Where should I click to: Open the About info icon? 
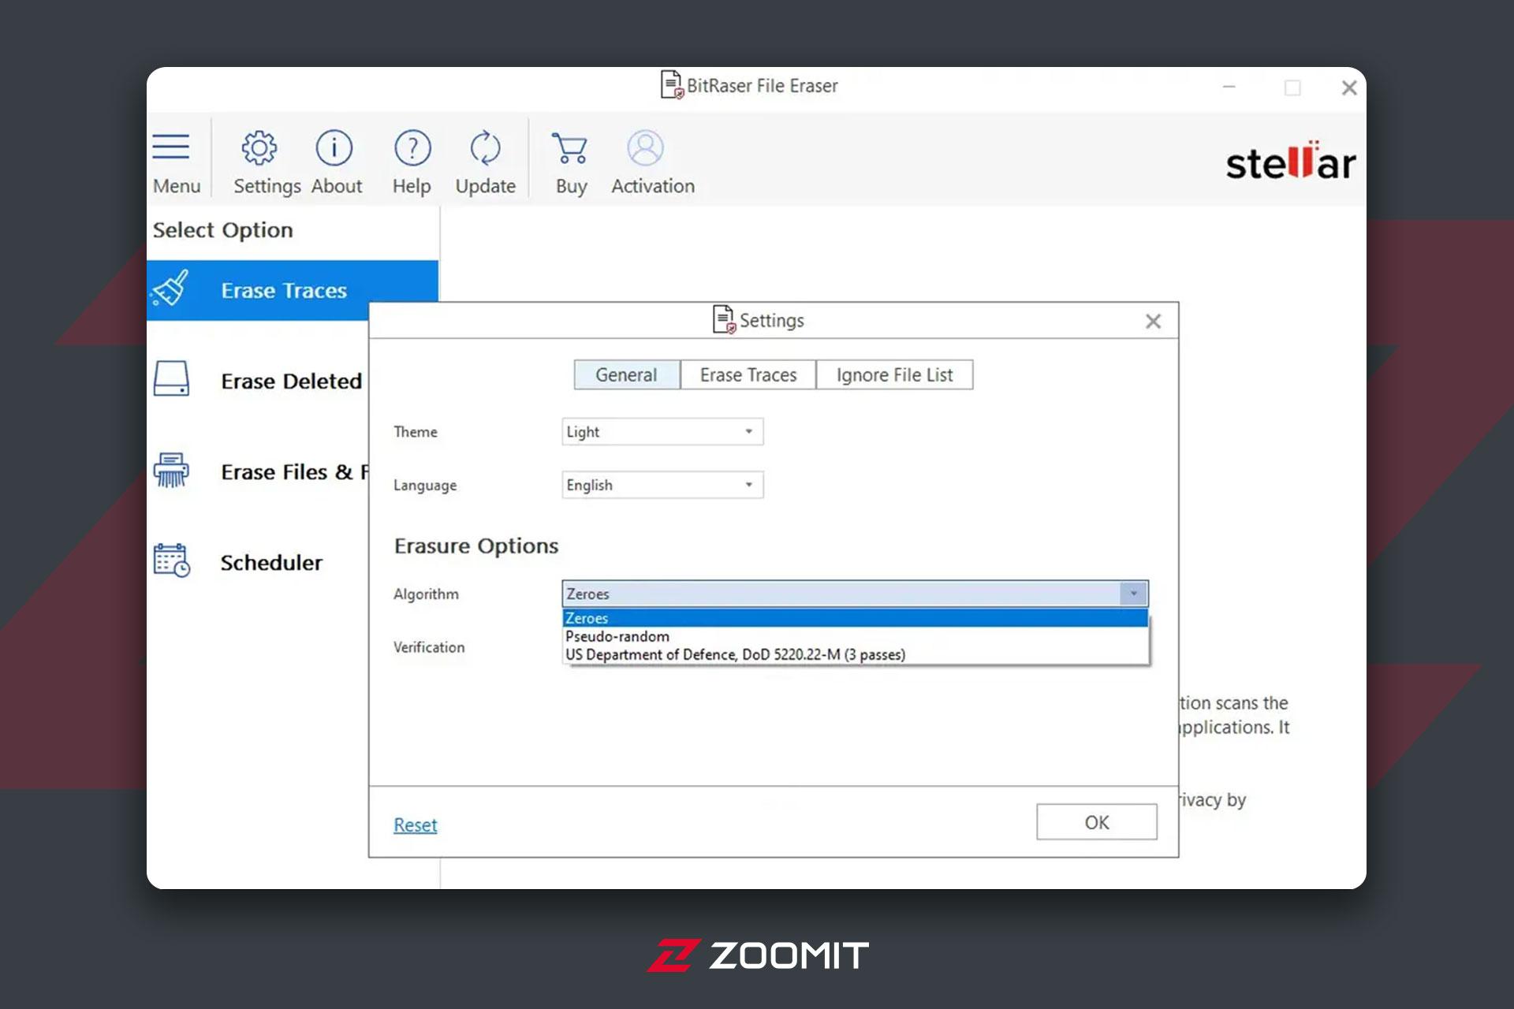coord(334,147)
